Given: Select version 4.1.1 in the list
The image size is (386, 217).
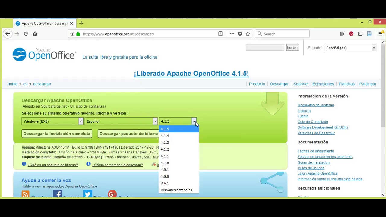Looking at the screenshot, I should coord(179,156).
